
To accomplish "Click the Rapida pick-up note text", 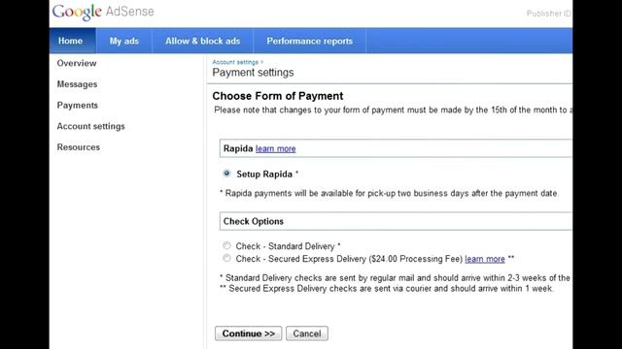I will pos(389,194).
